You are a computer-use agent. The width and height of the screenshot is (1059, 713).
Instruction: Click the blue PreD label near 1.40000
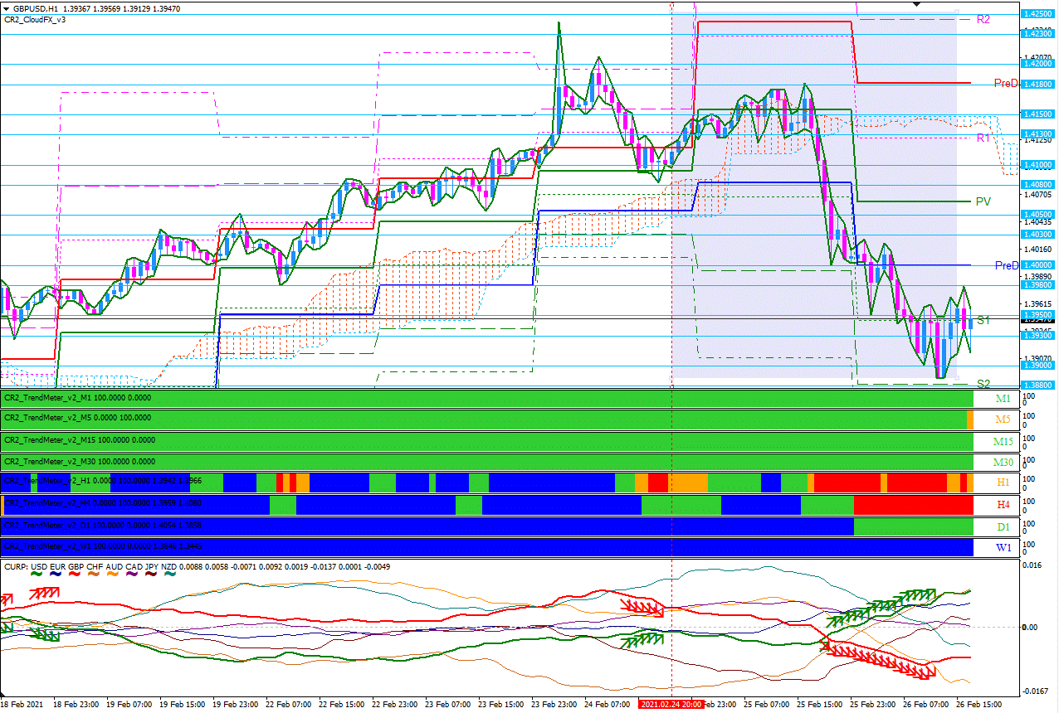1006,265
